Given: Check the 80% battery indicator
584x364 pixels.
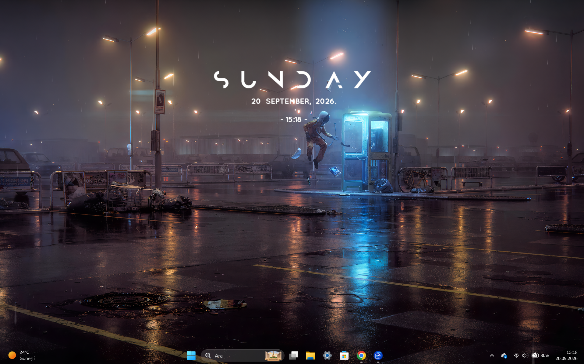Looking at the screenshot, I should coord(540,355).
